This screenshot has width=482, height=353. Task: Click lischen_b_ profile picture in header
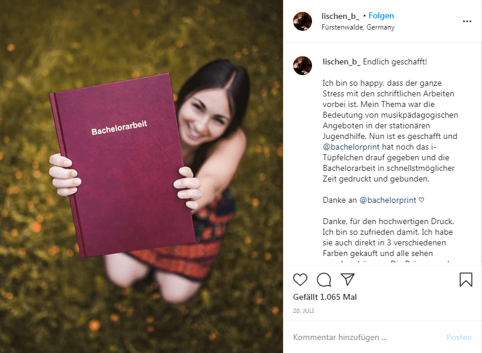pyautogui.click(x=303, y=21)
